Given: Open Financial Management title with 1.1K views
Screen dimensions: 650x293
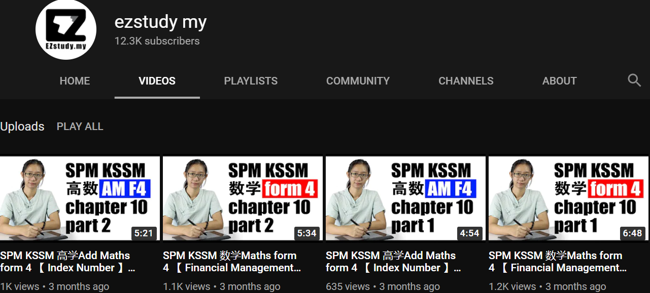Looking at the screenshot, I should (x=231, y=262).
